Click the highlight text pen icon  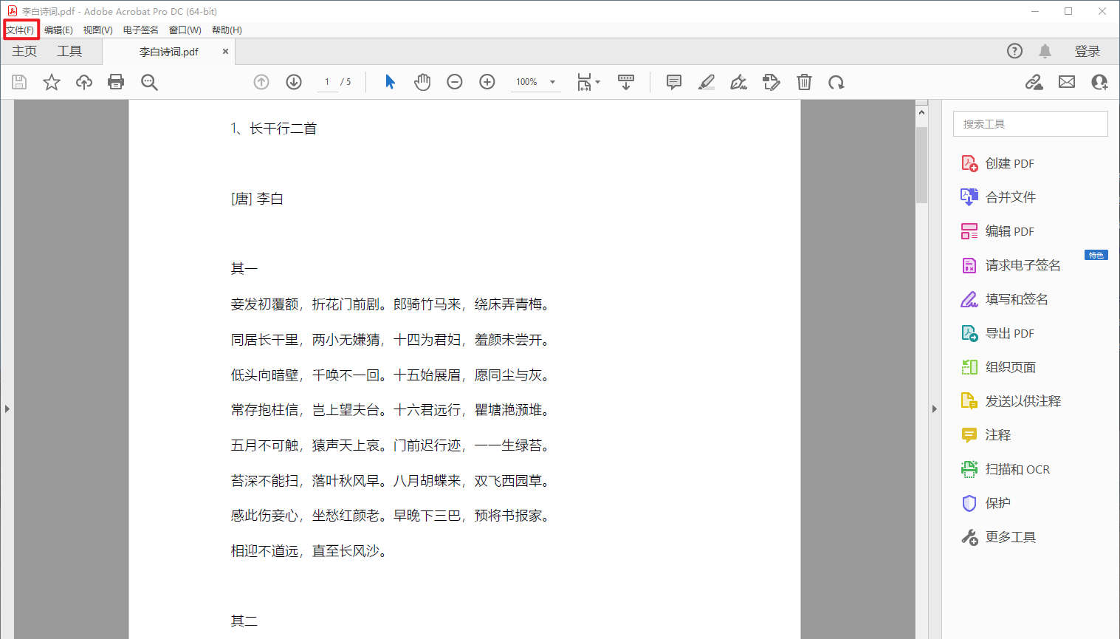click(x=707, y=82)
